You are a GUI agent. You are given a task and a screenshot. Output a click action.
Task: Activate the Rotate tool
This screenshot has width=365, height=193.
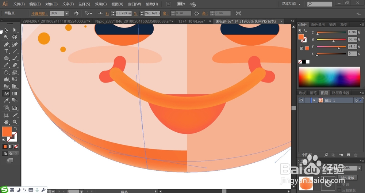pyautogui.click(x=6, y=72)
